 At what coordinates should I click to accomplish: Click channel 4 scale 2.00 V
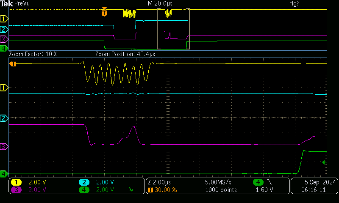click(x=105, y=190)
